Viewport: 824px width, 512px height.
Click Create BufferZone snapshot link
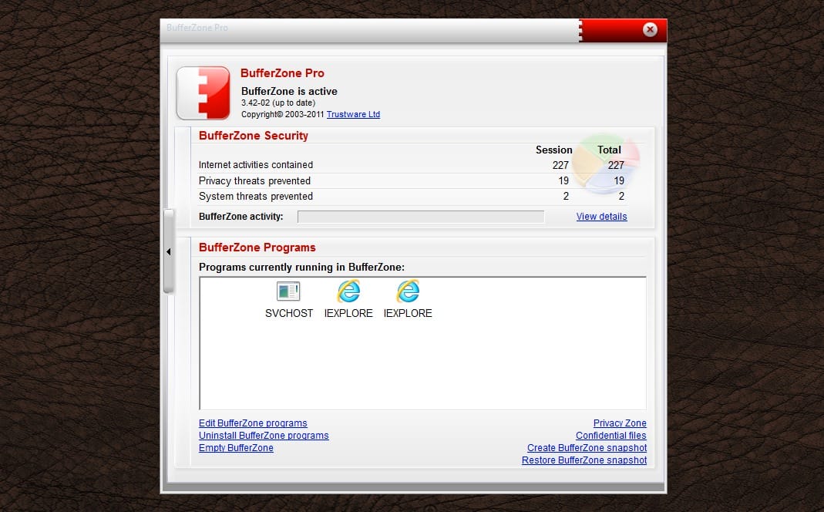click(587, 448)
